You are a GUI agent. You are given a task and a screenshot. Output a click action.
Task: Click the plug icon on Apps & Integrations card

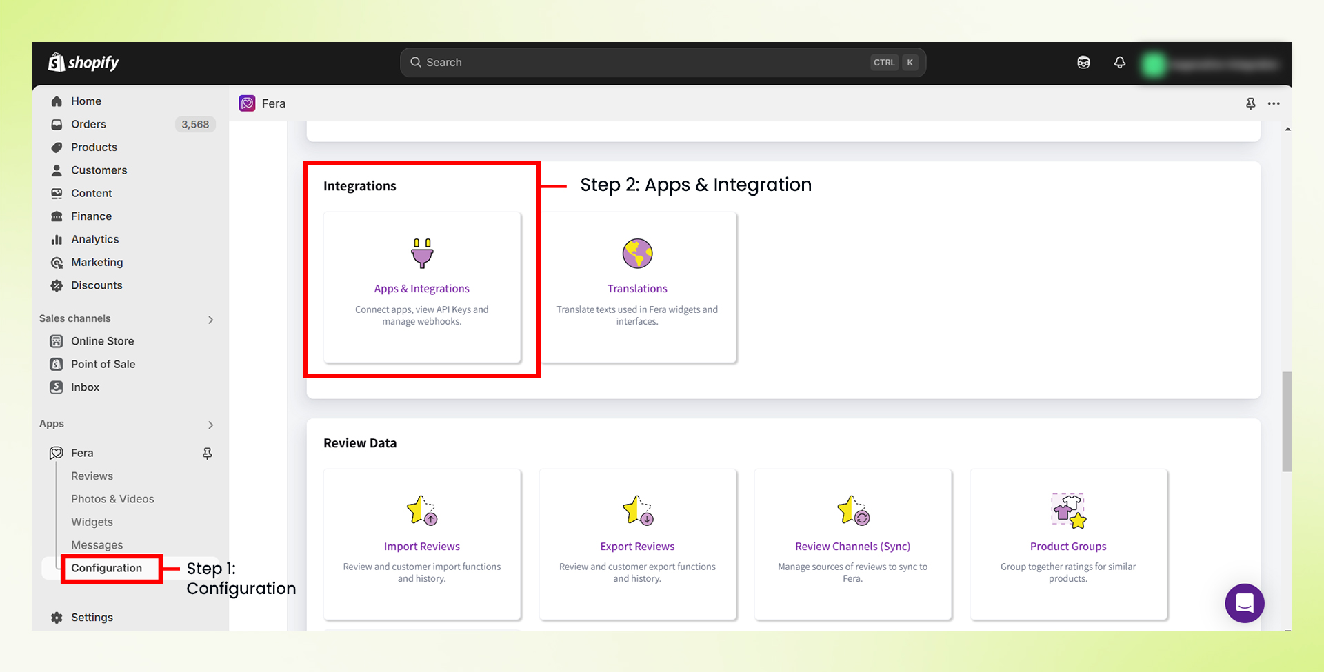click(421, 253)
